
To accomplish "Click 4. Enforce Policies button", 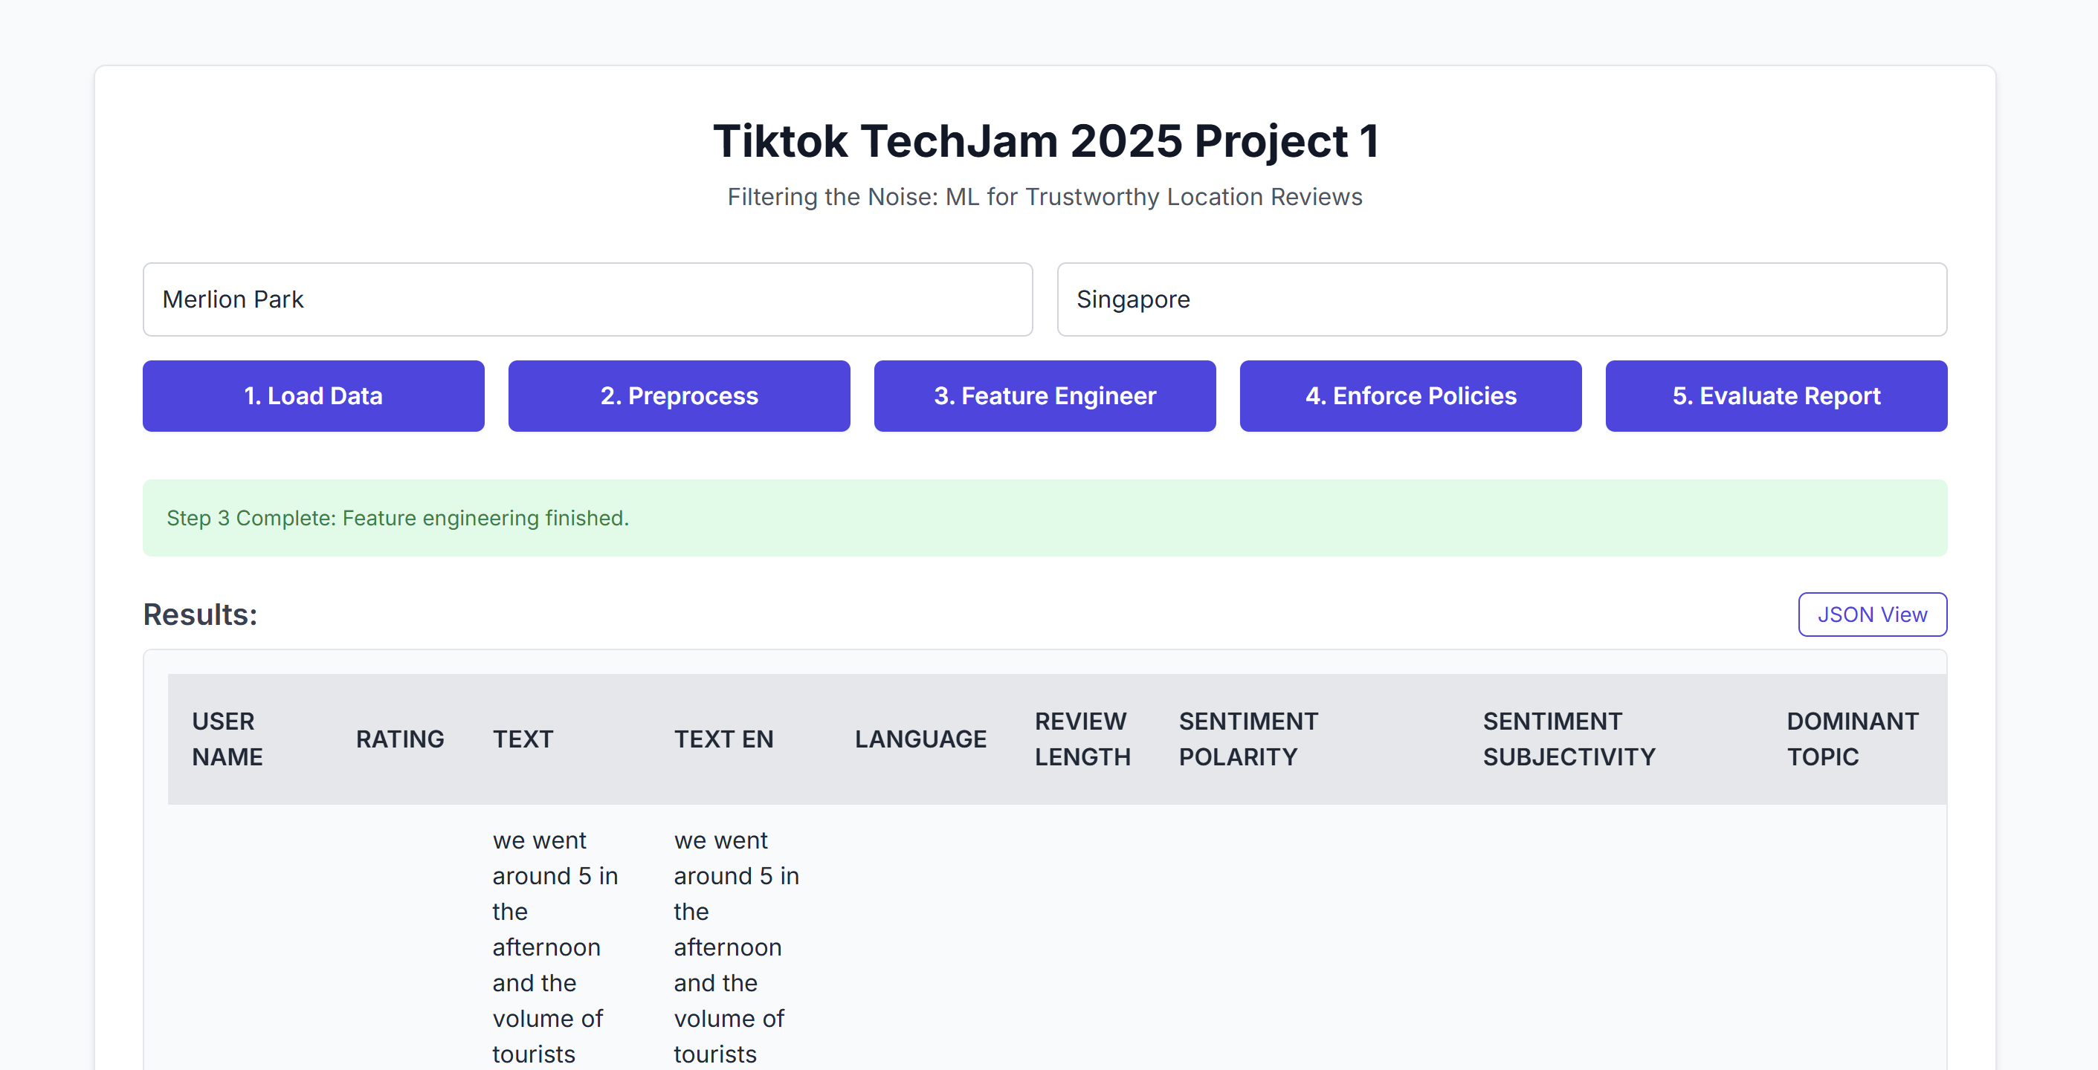I will click(x=1410, y=396).
